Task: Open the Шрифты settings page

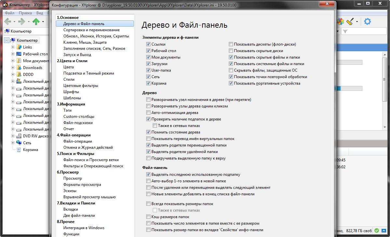Action: click(x=71, y=92)
